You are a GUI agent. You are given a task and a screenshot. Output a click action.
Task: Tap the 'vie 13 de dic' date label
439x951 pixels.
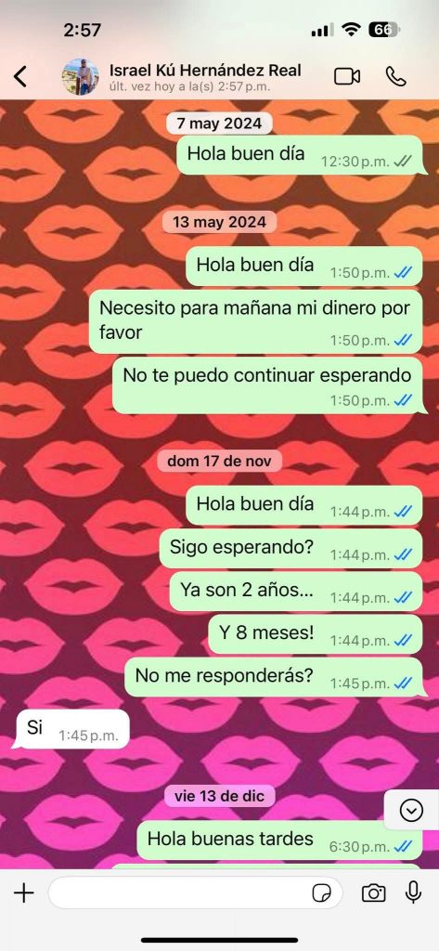coord(219,796)
